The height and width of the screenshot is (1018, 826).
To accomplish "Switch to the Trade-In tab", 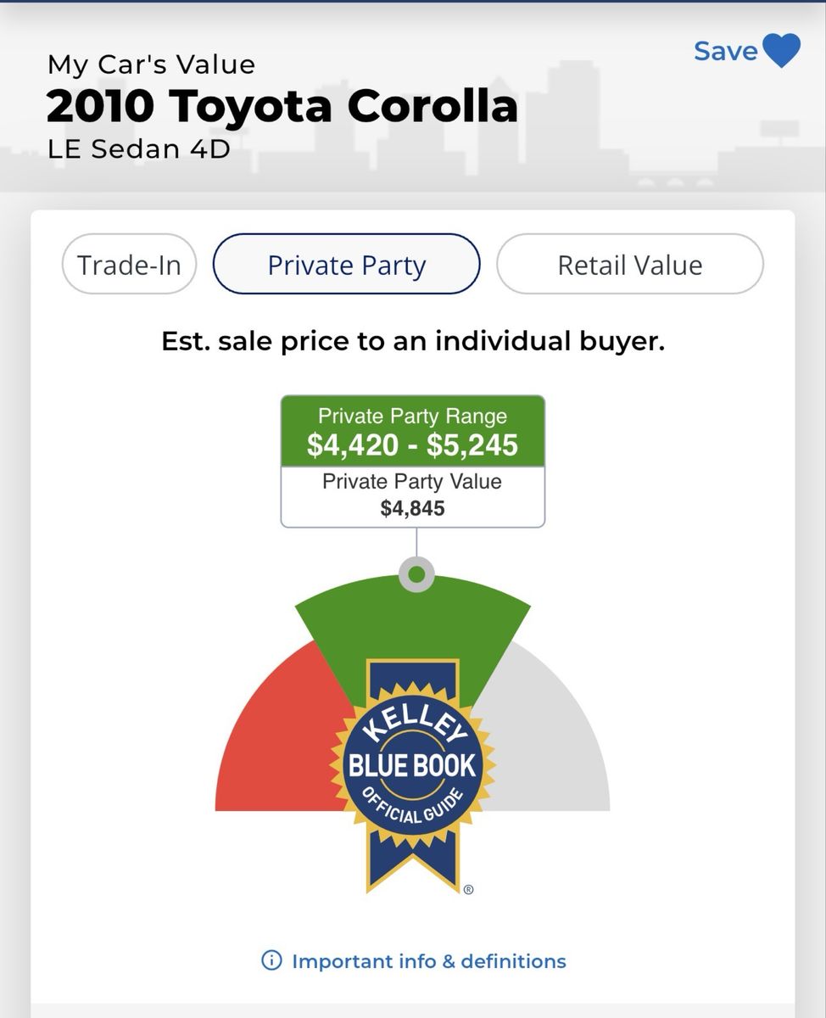I will pyautogui.click(x=129, y=265).
